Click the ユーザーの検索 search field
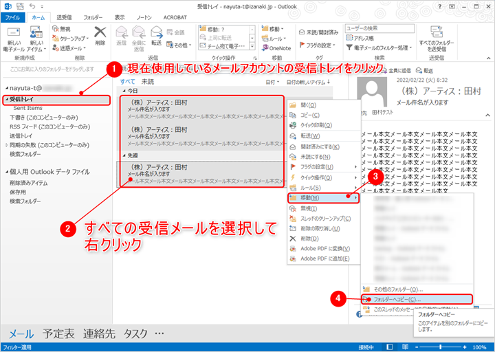 [379, 28]
